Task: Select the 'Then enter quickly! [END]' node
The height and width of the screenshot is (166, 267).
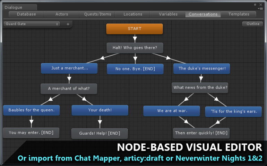Action: pyautogui.click(x=201, y=133)
